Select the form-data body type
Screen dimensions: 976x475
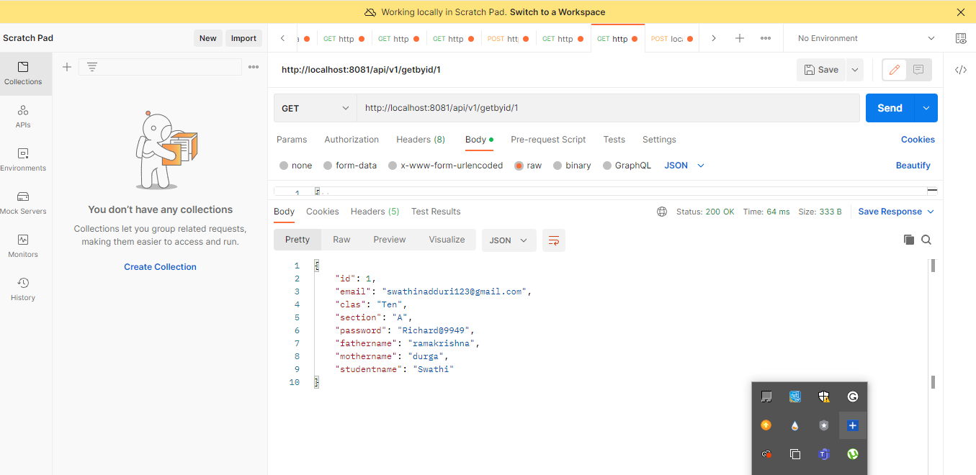(350, 165)
